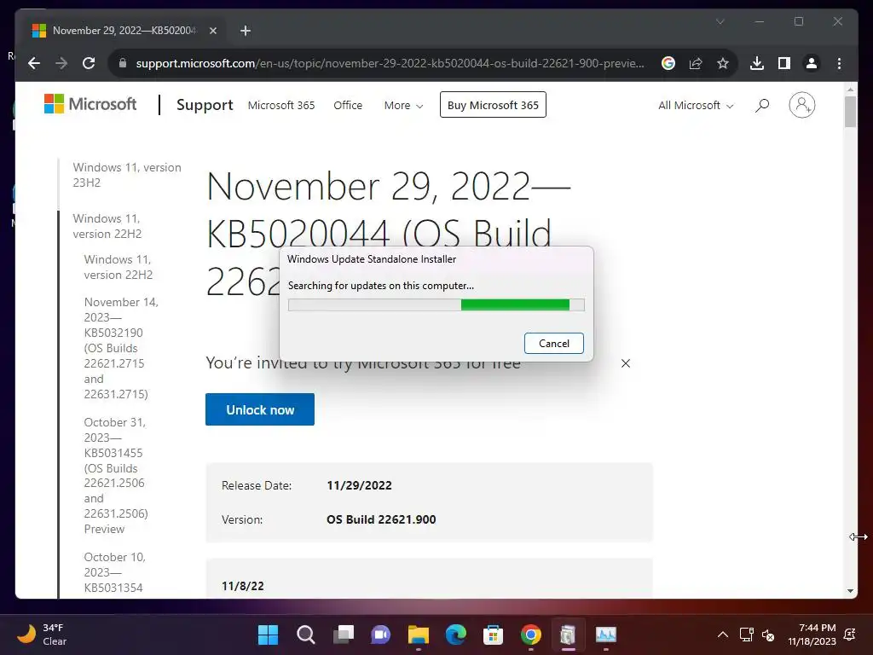Open Windows 11, version 23H2 in the sidebar

point(127,175)
